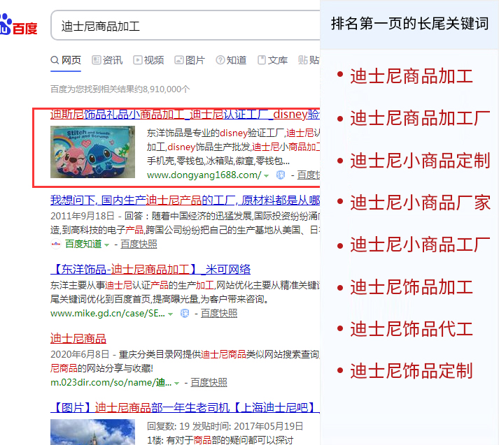The height and width of the screenshot is (445, 499).
Task: Click date text 2020年6月8日
Action: pos(80,354)
